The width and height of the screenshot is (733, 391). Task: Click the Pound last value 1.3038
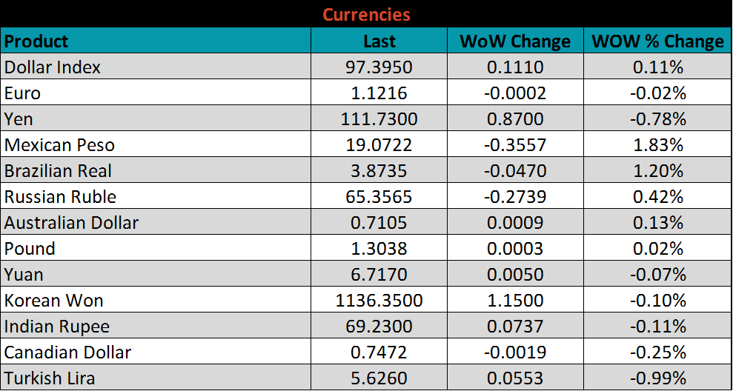click(379, 249)
